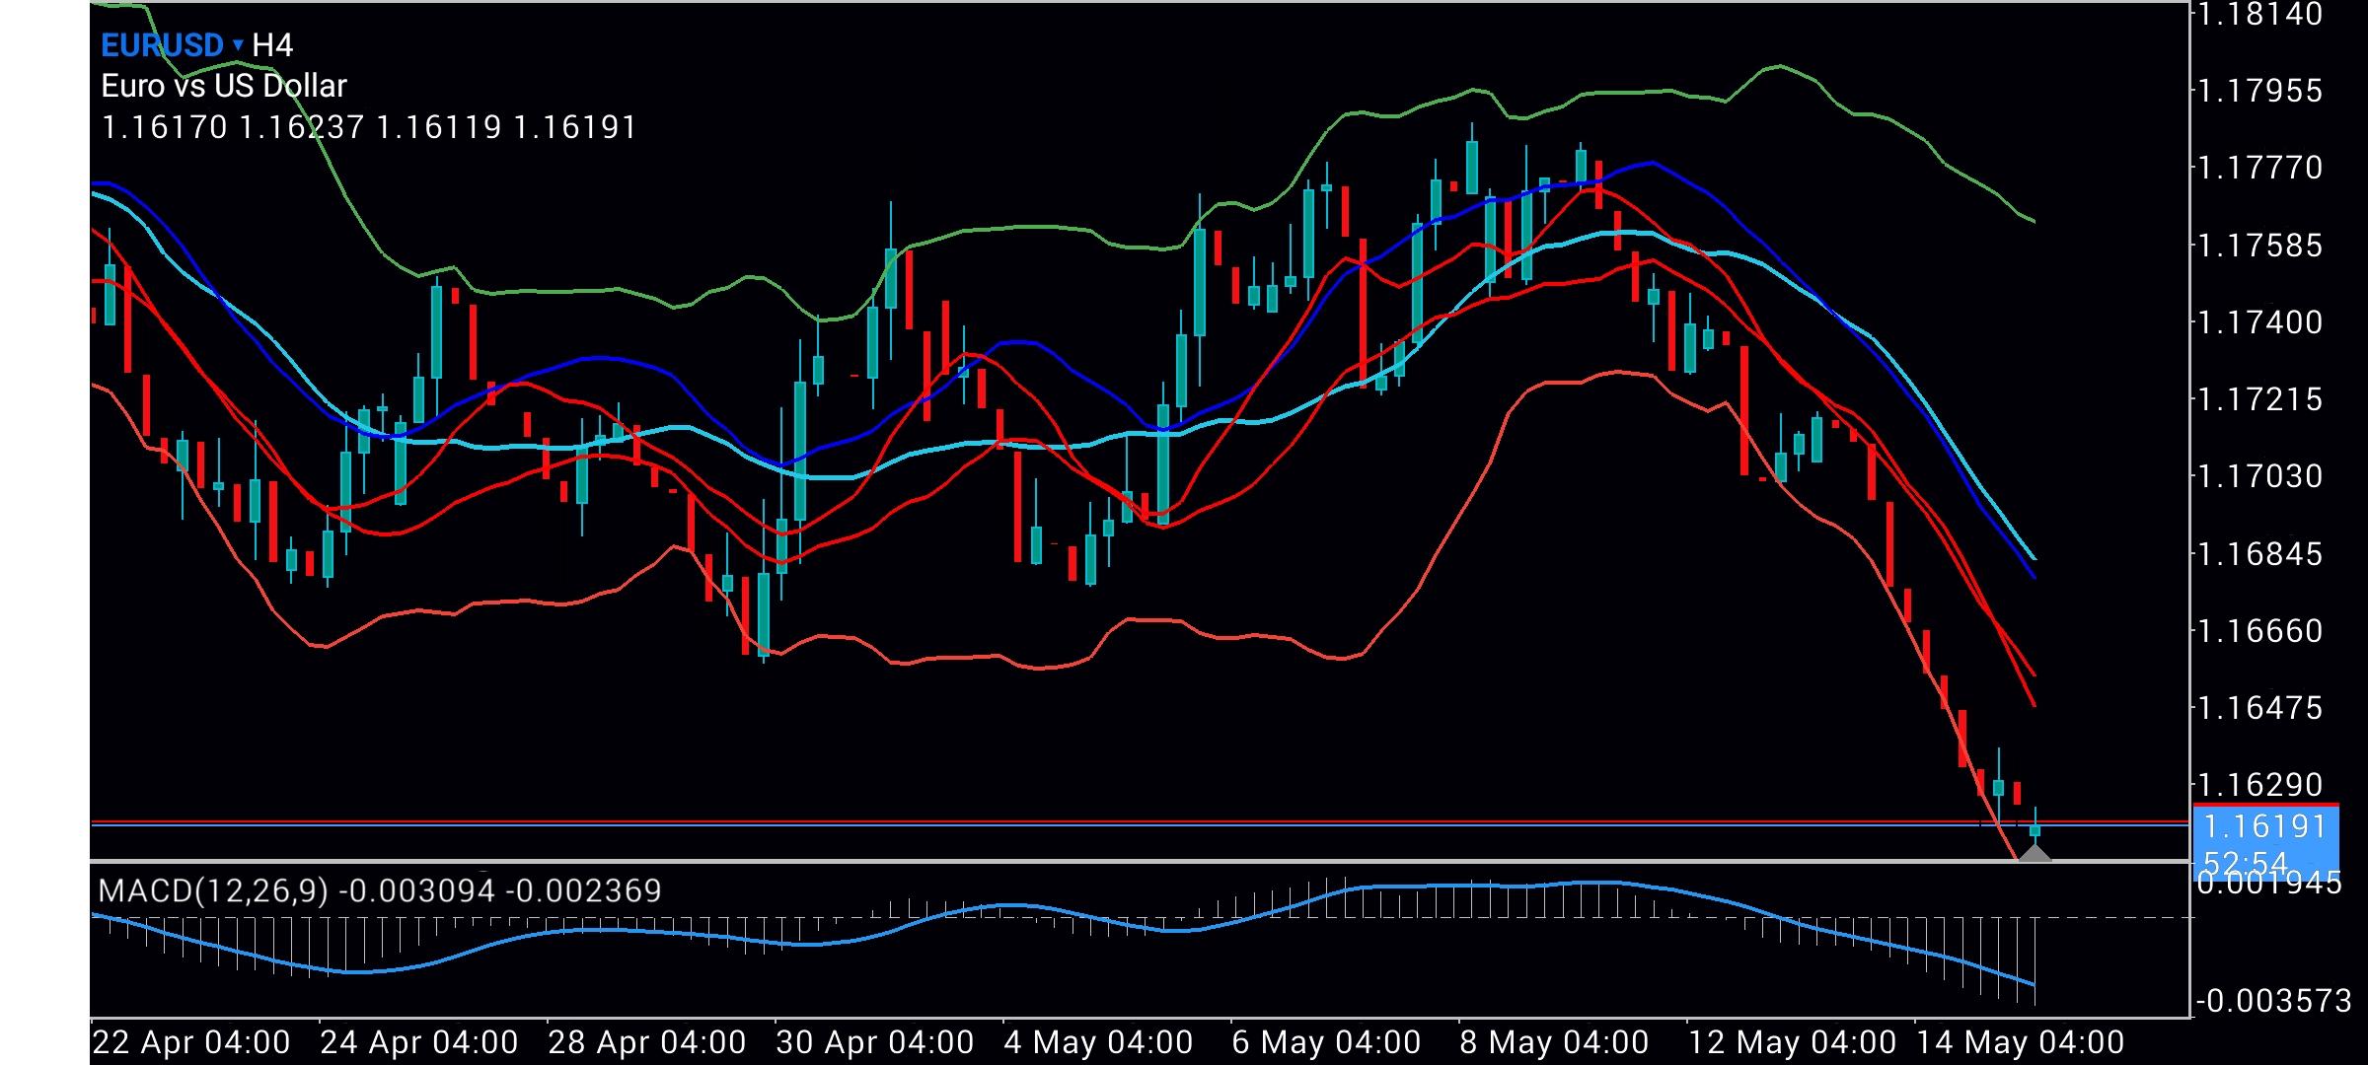Click the candle countdown timer 52:54
The image size is (2368, 1065).
pos(2246,864)
